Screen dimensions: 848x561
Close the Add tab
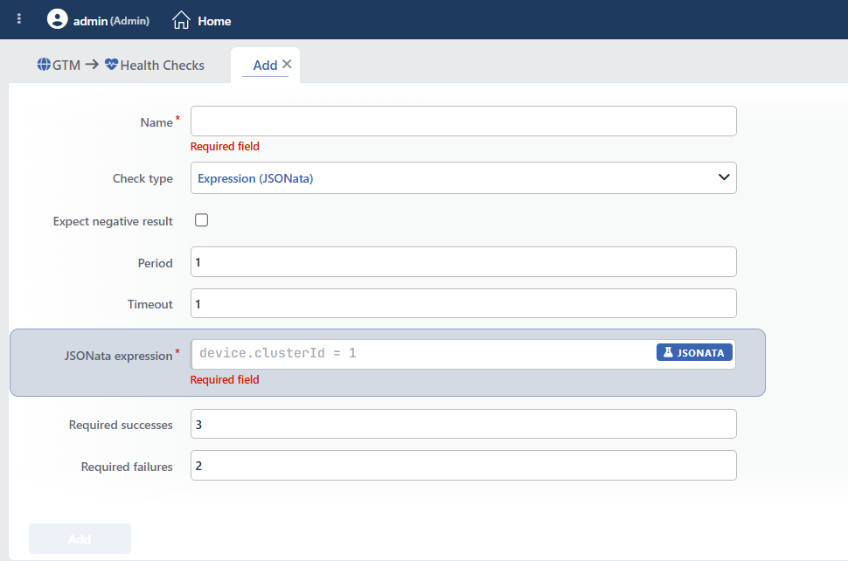pos(287,65)
